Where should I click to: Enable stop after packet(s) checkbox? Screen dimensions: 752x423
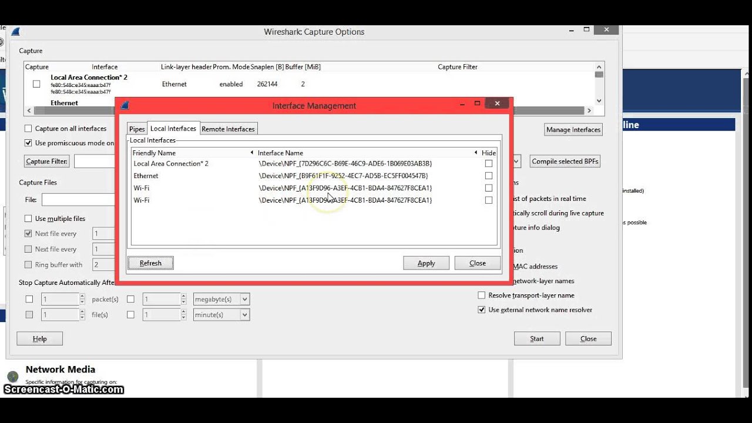tap(29, 299)
